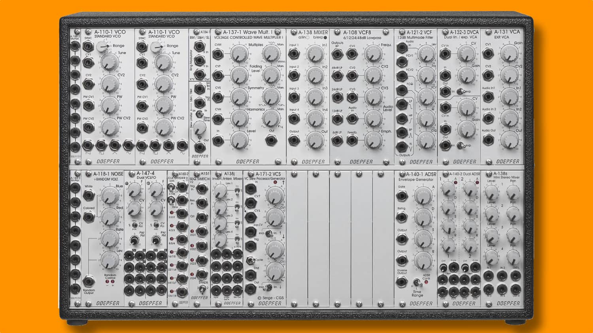Viewport: 593px width, 333px height.
Task: Click the N (notch) output jack on A-121-2 VCF
Action: (x=402, y=147)
